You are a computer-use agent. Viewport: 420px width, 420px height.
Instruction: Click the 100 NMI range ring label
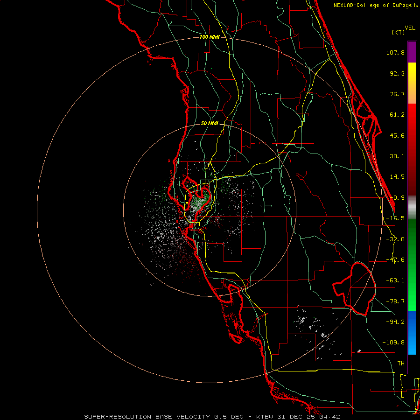click(210, 37)
